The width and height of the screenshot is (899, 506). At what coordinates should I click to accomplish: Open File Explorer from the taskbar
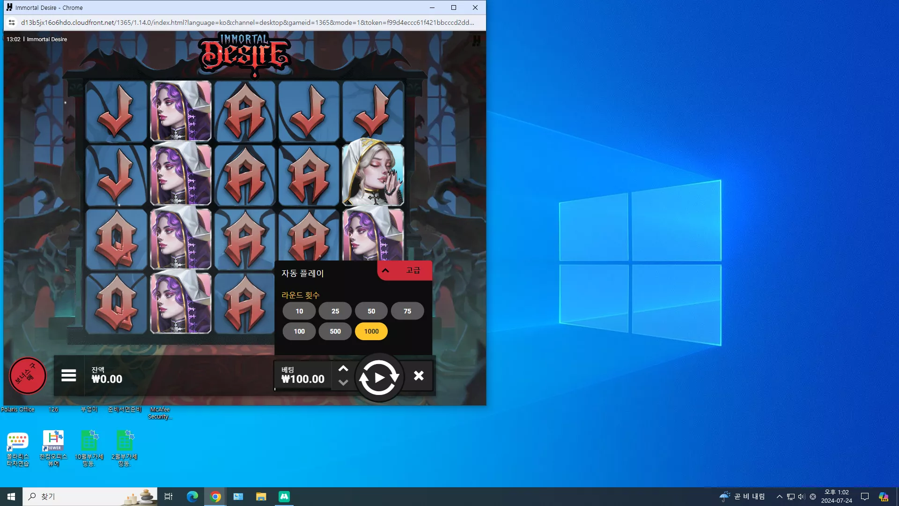261,497
